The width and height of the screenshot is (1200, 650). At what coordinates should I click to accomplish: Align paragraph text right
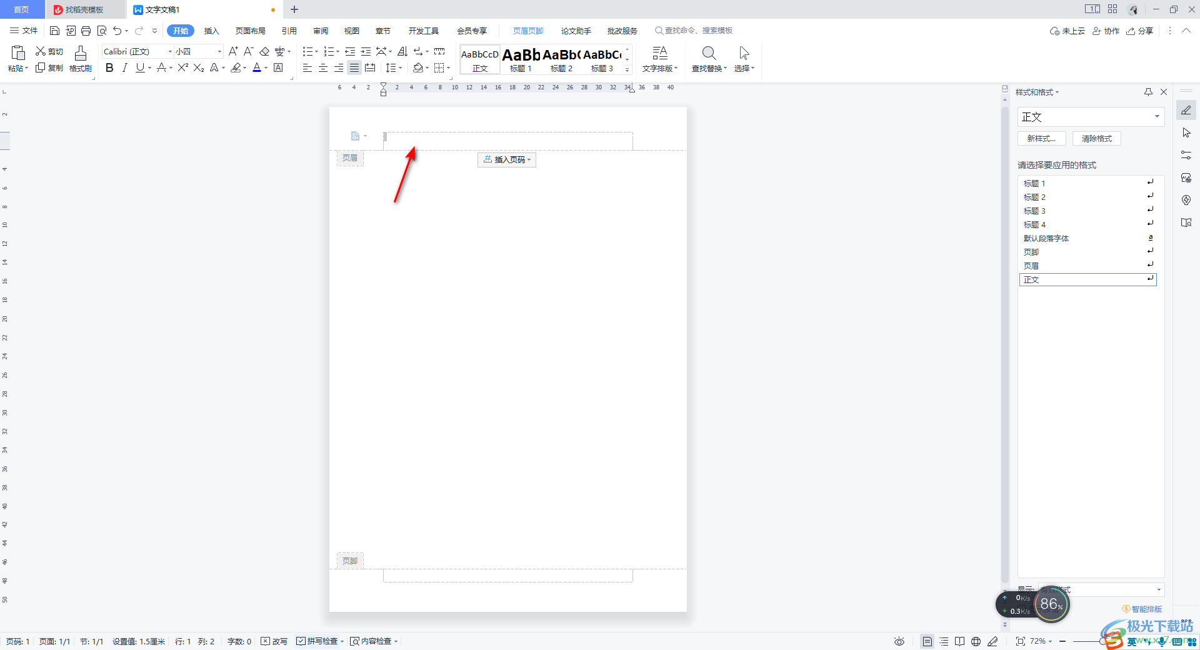coord(339,67)
